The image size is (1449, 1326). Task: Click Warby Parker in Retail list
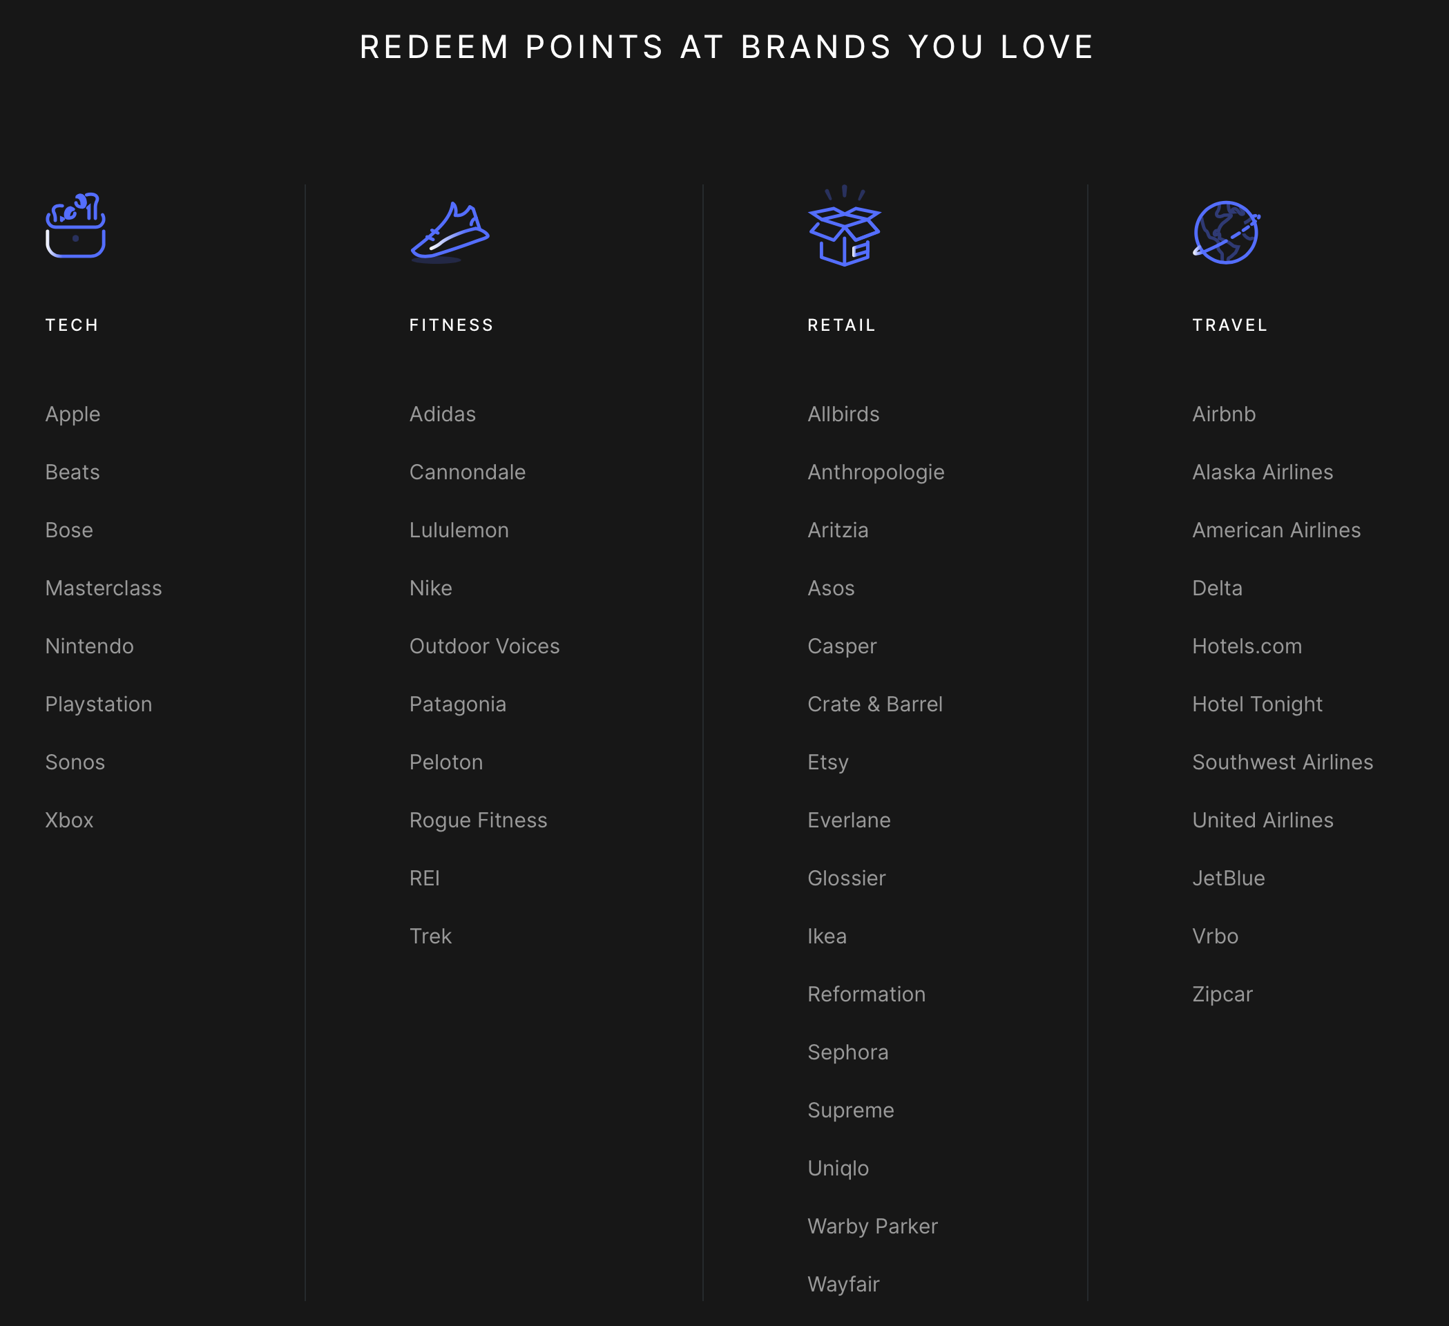click(872, 1227)
